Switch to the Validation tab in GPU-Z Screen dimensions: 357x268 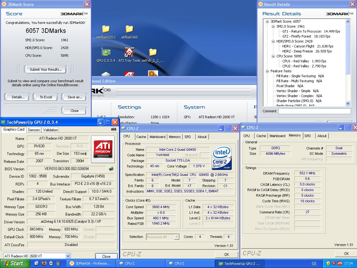[50, 130]
